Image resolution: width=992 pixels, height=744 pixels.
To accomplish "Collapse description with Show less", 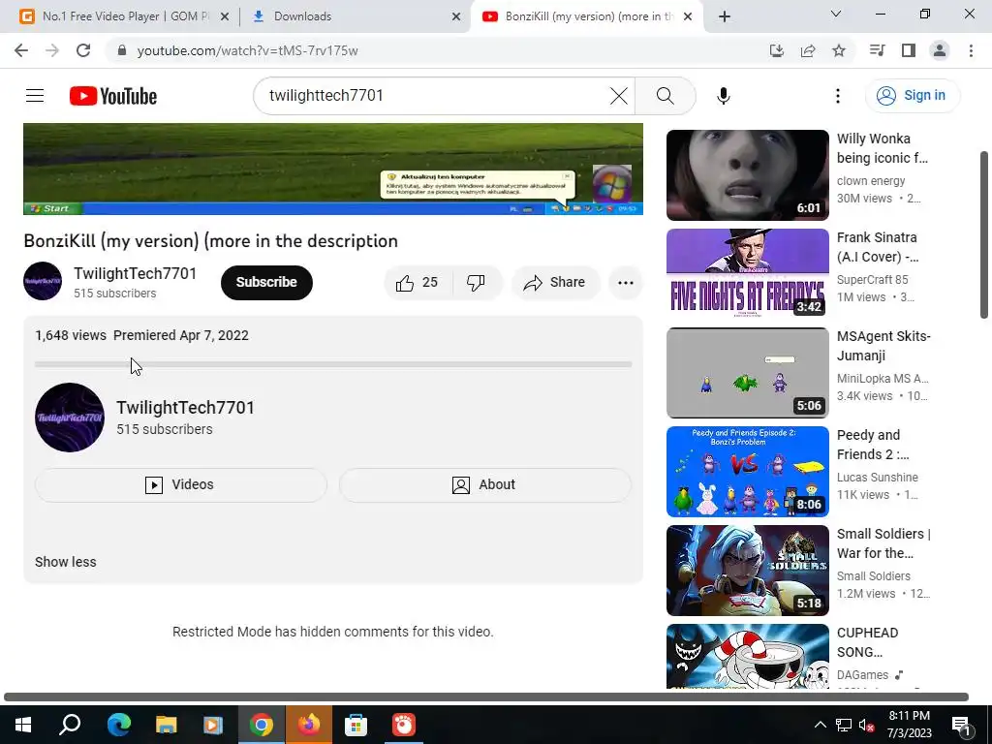I will [66, 562].
